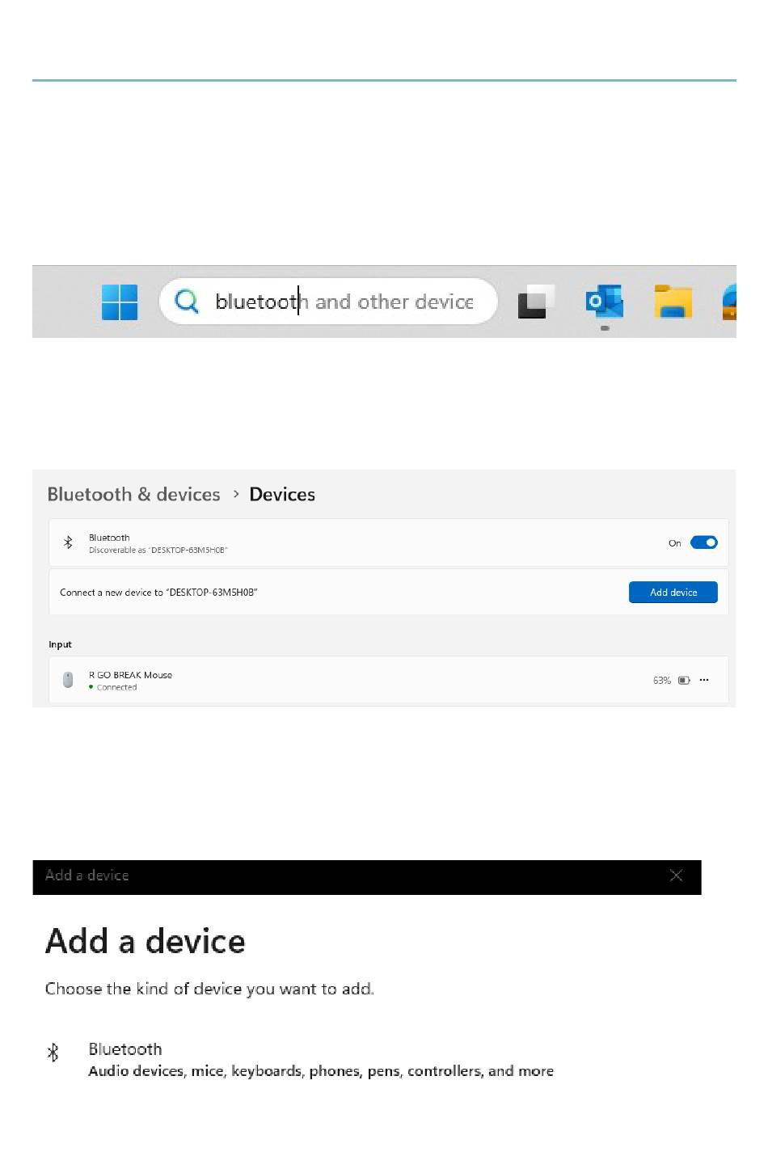Close the Add a device dialog
This screenshot has height=1152, width=768.
(x=677, y=876)
